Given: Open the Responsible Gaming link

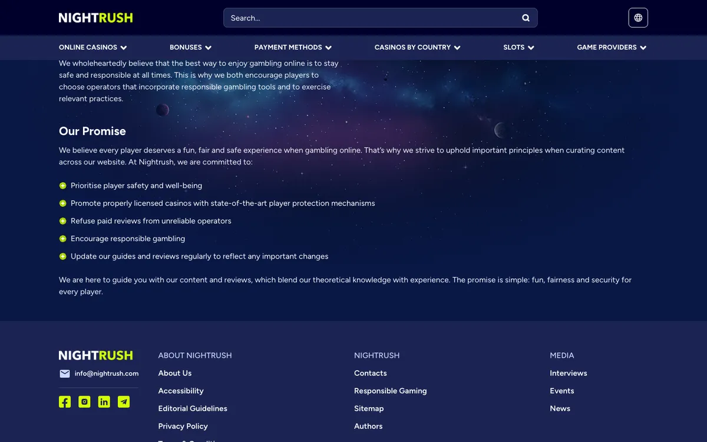Looking at the screenshot, I should [x=390, y=391].
